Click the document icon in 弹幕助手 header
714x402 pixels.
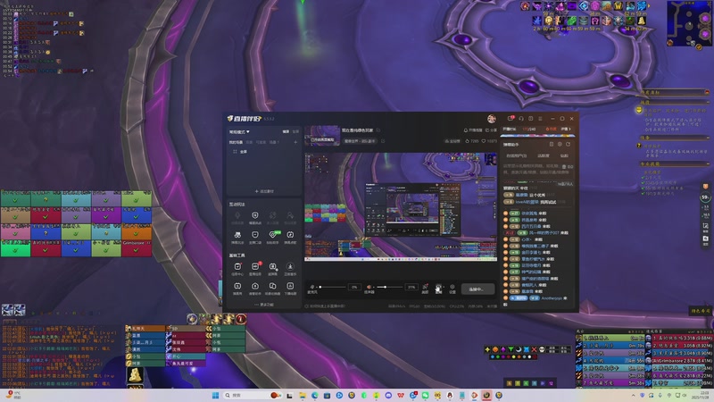coord(552,144)
